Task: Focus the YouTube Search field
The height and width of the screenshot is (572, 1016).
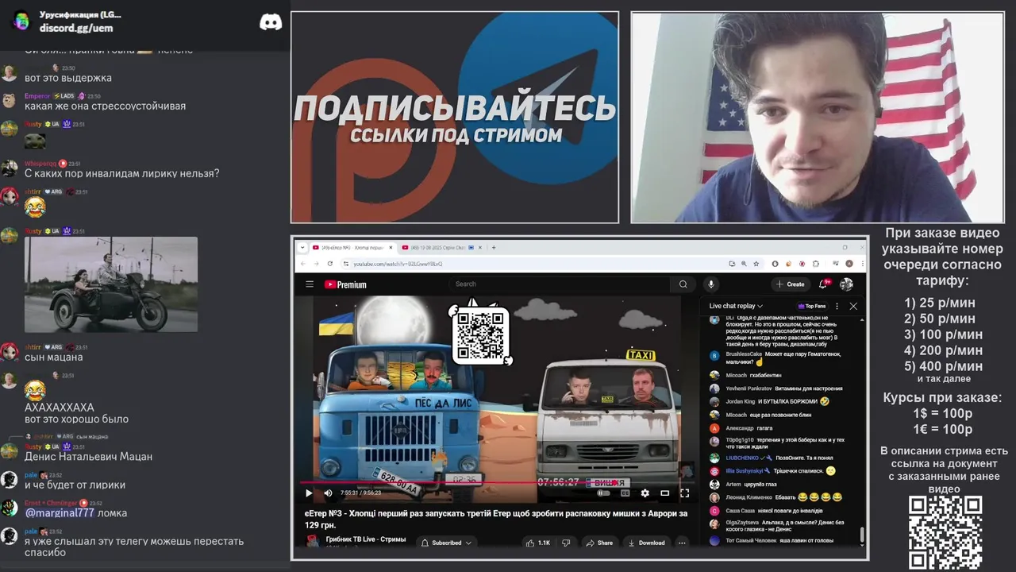Action: [560, 284]
